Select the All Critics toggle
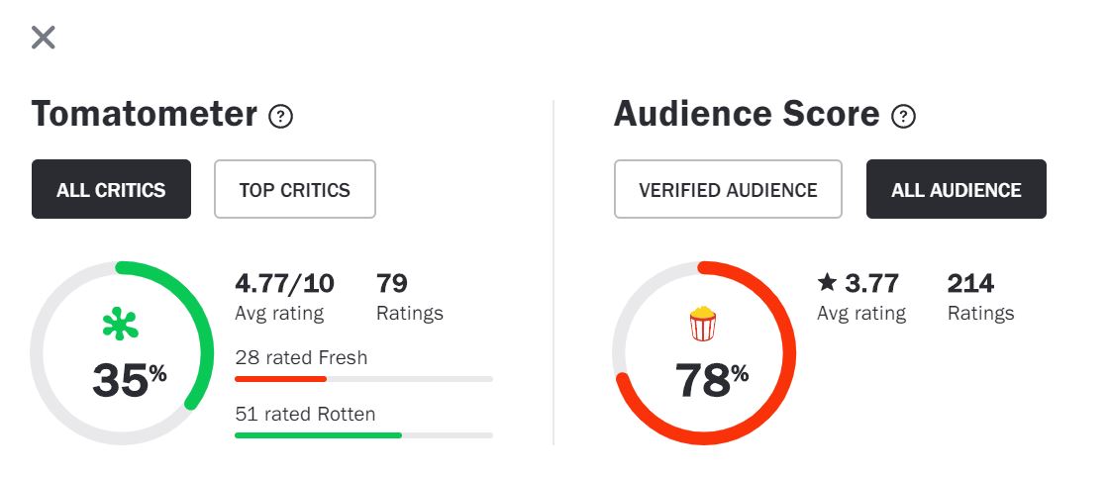The image size is (1109, 477). (111, 189)
